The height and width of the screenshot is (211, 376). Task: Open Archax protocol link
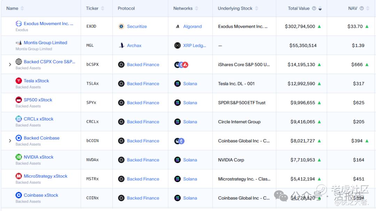(134, 45)
